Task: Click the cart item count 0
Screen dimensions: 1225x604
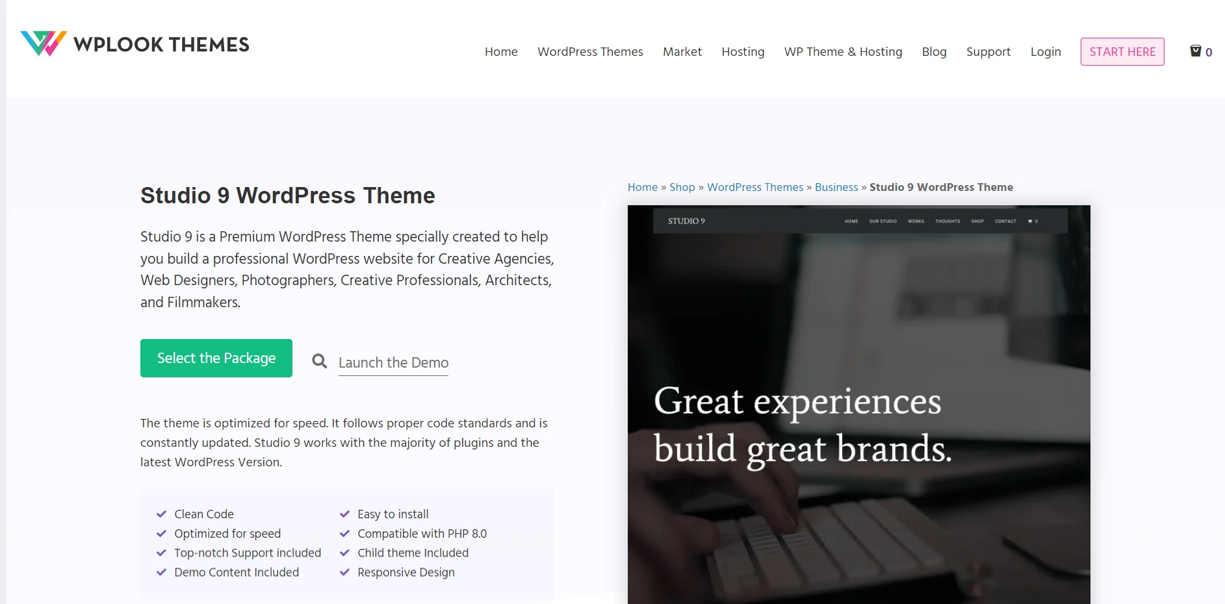Action: [1209, 52]
